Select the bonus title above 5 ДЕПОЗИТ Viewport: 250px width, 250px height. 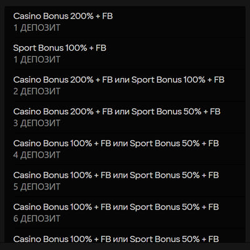tap(116, 175)
